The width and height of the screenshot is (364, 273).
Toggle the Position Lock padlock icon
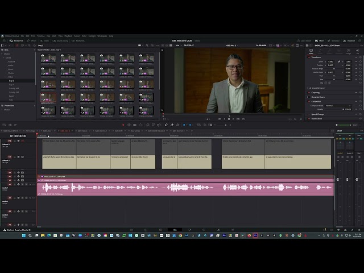coord(177,125)
